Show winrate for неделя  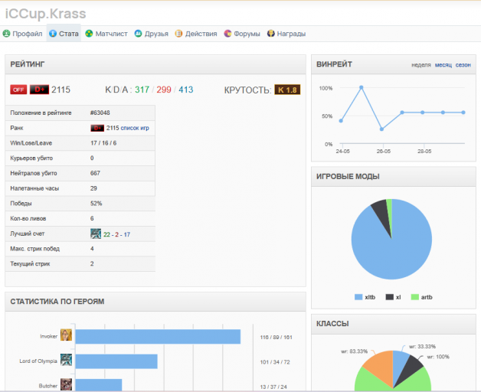[x=421, y=65]
